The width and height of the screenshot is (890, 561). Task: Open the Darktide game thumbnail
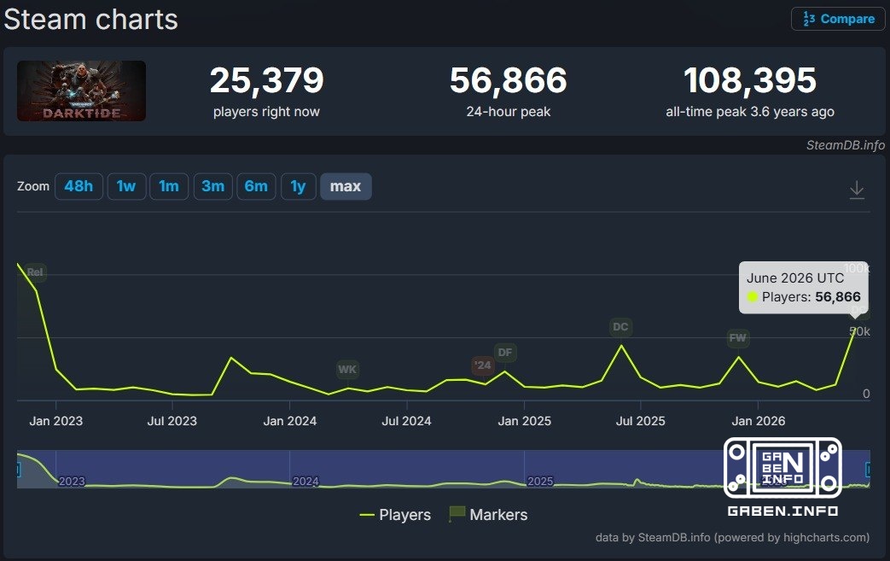(x=81, y=91)
